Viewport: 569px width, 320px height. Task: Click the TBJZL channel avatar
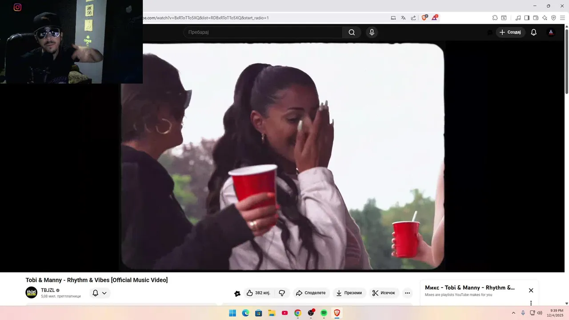(x=31, y=292)
